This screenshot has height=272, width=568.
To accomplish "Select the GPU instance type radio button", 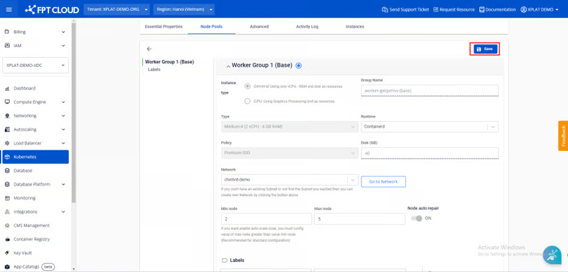I will (247, 101).
